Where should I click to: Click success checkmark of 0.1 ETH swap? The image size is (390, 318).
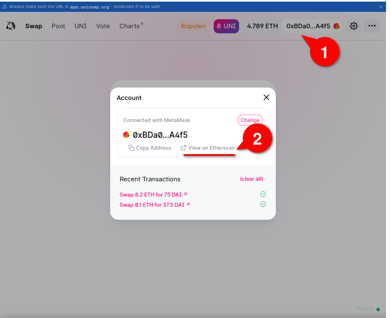click(263, 204)
